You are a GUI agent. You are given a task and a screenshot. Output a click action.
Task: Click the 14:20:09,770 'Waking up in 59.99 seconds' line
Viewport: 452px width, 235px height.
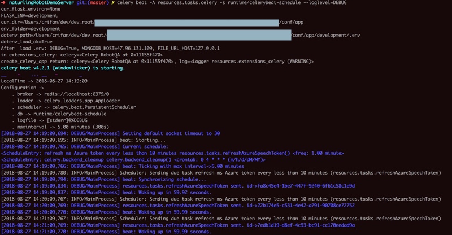106,212
